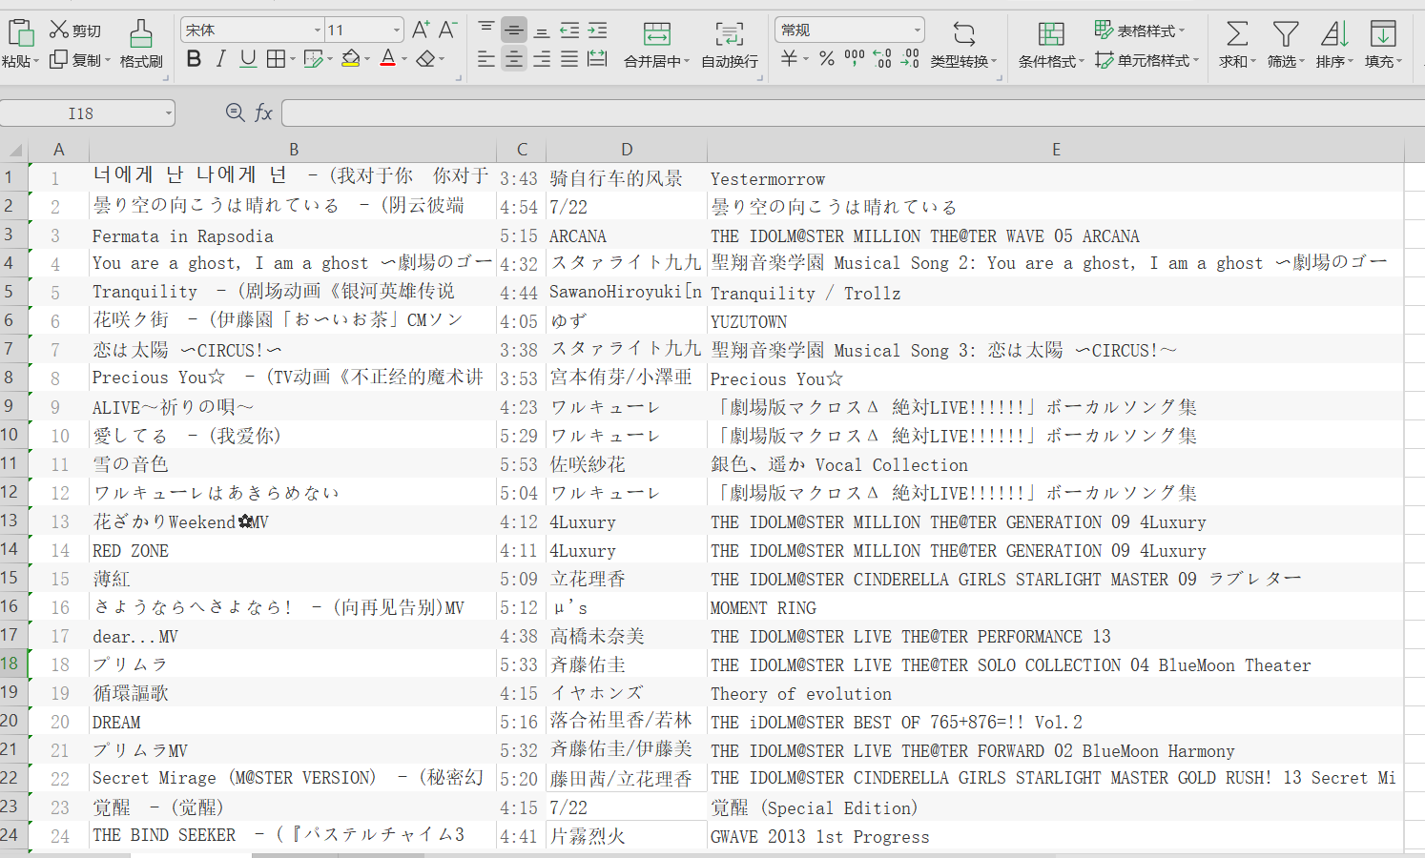Image resolution: width=1425 pixels, height=858 pixels.
Task: Click the Copy (复制) icon
Action: [59, 59]
